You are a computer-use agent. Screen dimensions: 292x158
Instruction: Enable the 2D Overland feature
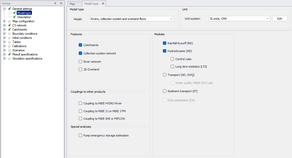81,69
